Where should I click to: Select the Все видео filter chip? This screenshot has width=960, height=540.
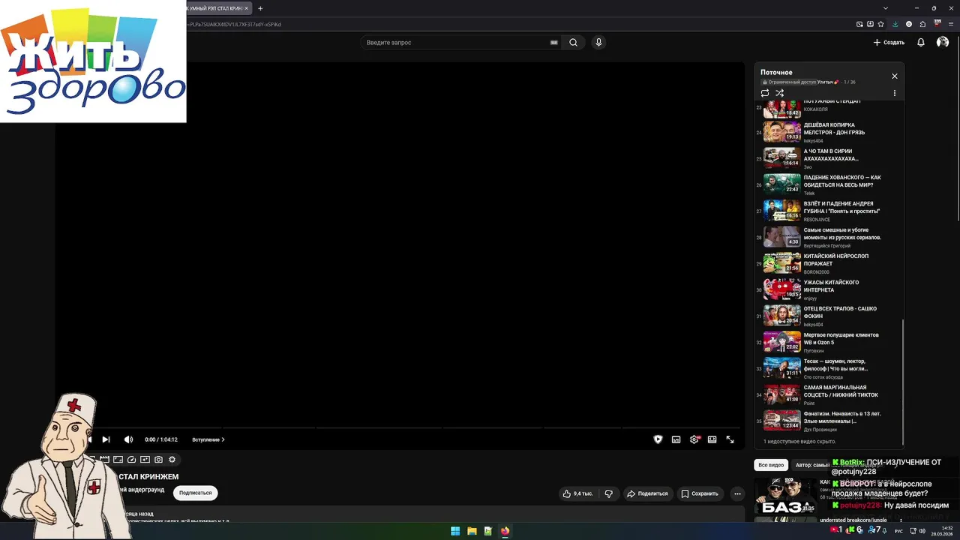[x=771, y=465]
